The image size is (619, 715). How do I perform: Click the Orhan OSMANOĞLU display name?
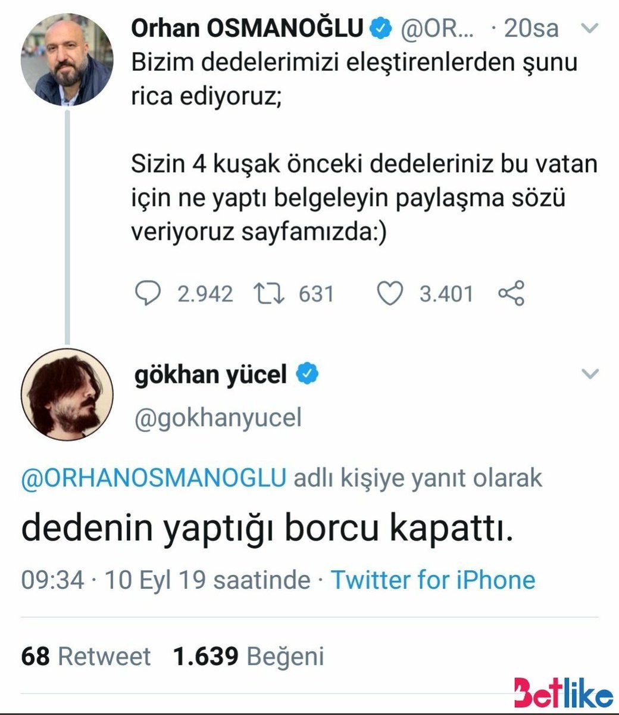[x=246, y=28]
